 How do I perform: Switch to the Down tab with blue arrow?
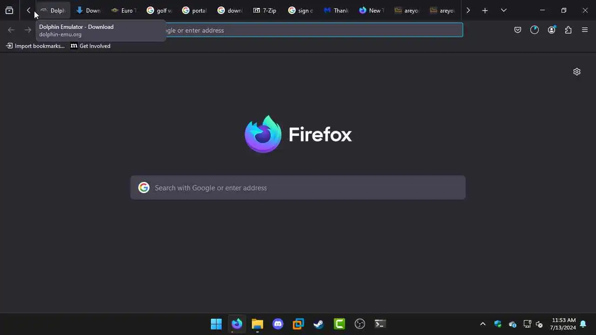[x=88, y=10]
